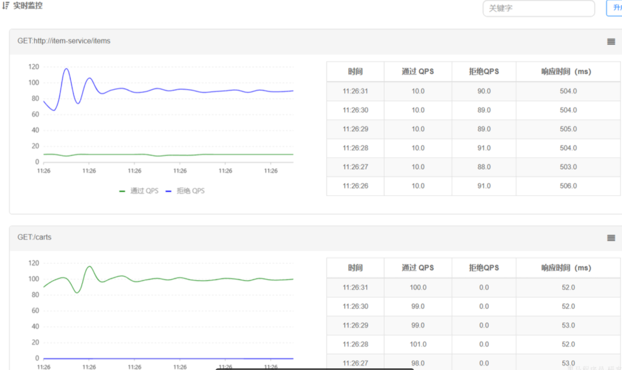Click the GET:/carts panel title
This screenshot has height=370, width=622.
(x=35, y=237)
